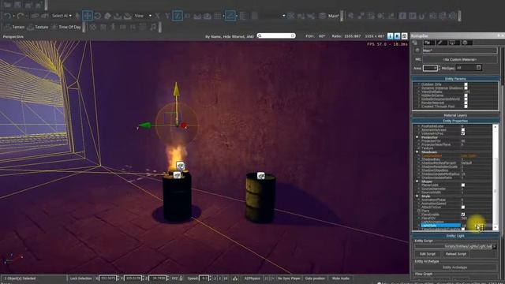The image size is (505, 284).
Task: Click the Mute Audio button
Action: (x=341, y=278)
